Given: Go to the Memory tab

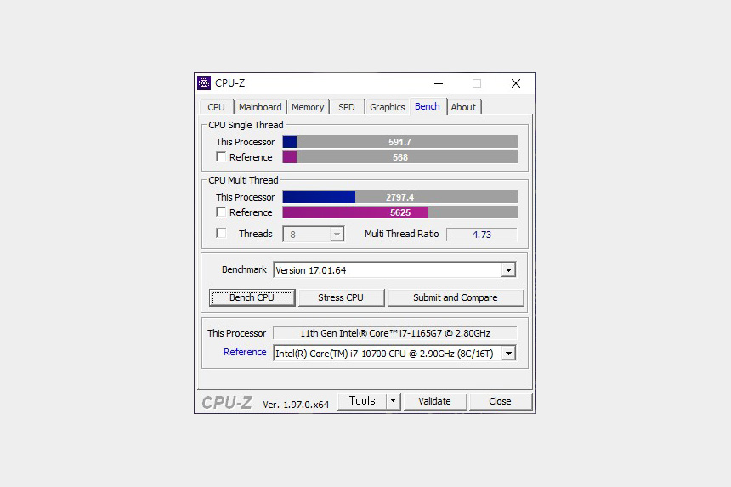Looking at the screenshot, I should 307,107.
